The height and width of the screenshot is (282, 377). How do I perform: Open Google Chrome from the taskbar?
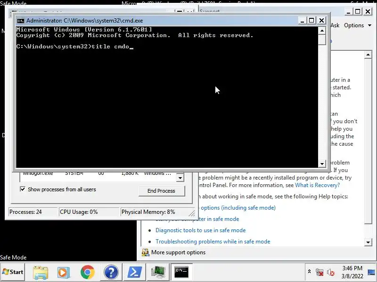point(88,272)
